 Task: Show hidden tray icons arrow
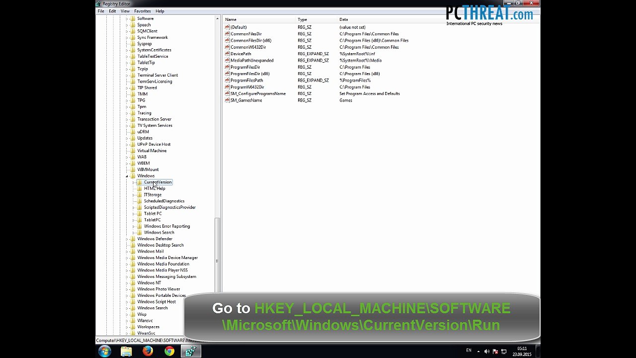click(x=478, y=352)
